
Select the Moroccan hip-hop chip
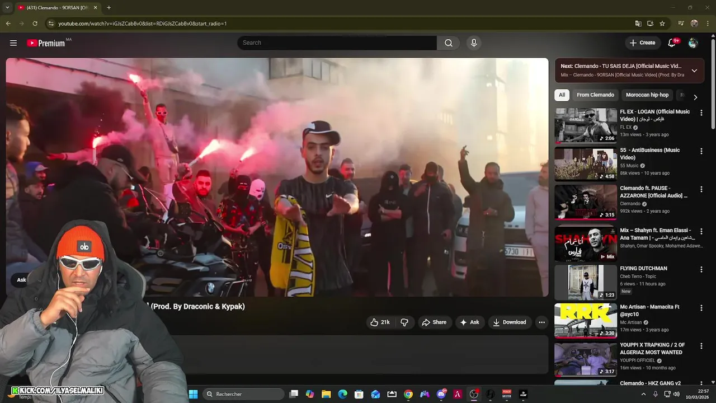click(x=647, y=95)
